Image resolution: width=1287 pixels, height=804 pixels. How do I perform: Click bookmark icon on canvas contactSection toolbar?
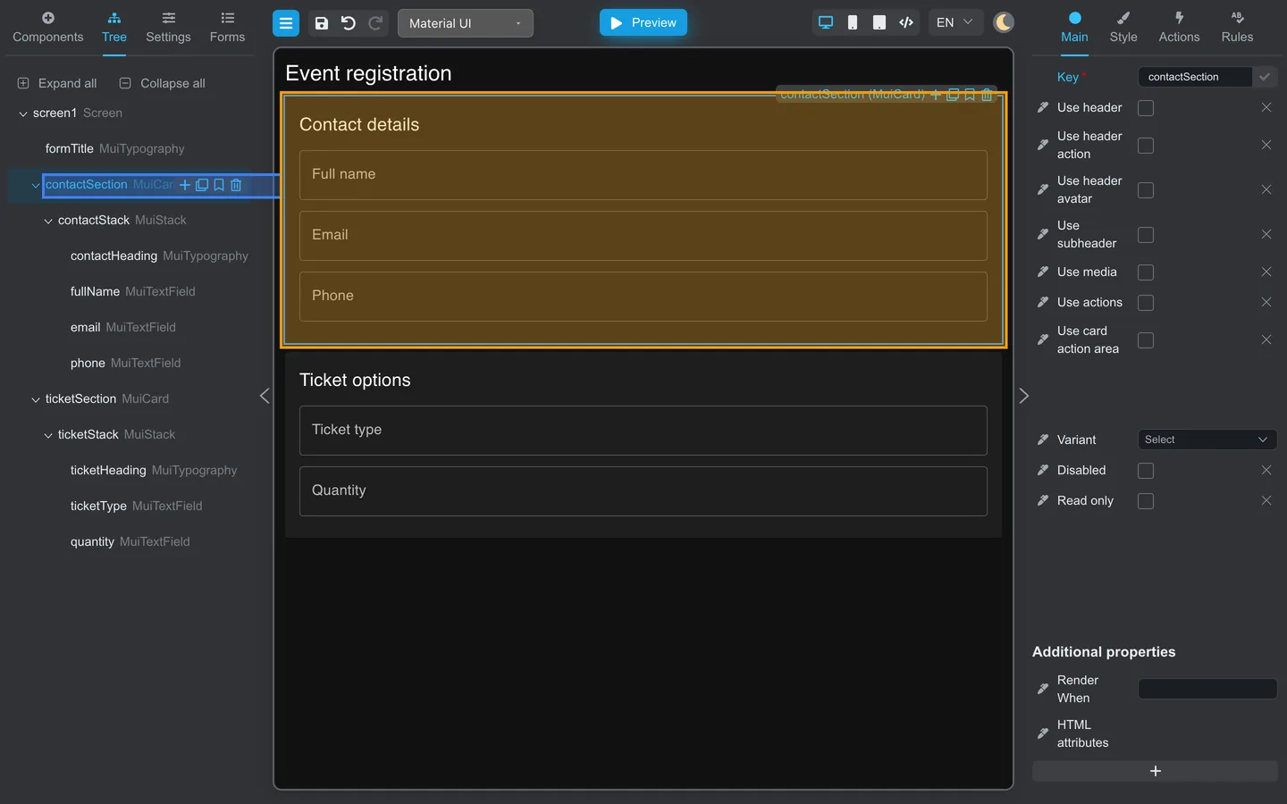tap(970, 94)
